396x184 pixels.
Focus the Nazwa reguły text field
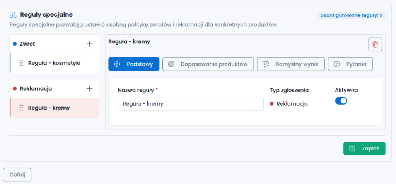(x=191, y=104)
